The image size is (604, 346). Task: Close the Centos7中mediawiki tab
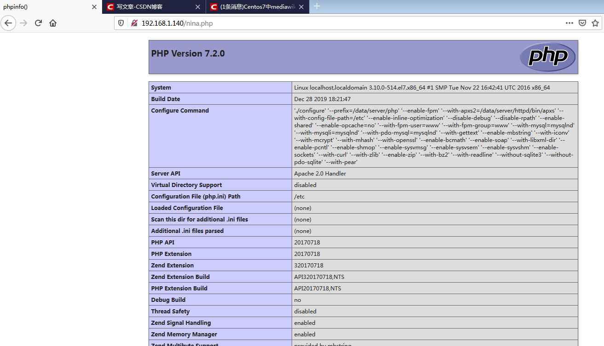point(301,7)
